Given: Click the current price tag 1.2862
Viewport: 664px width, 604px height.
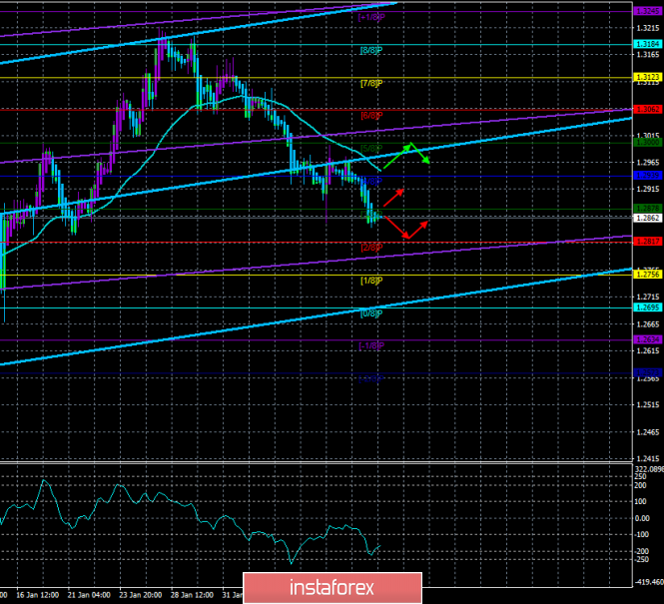Looking at the screenshot, I should point(647,217).
